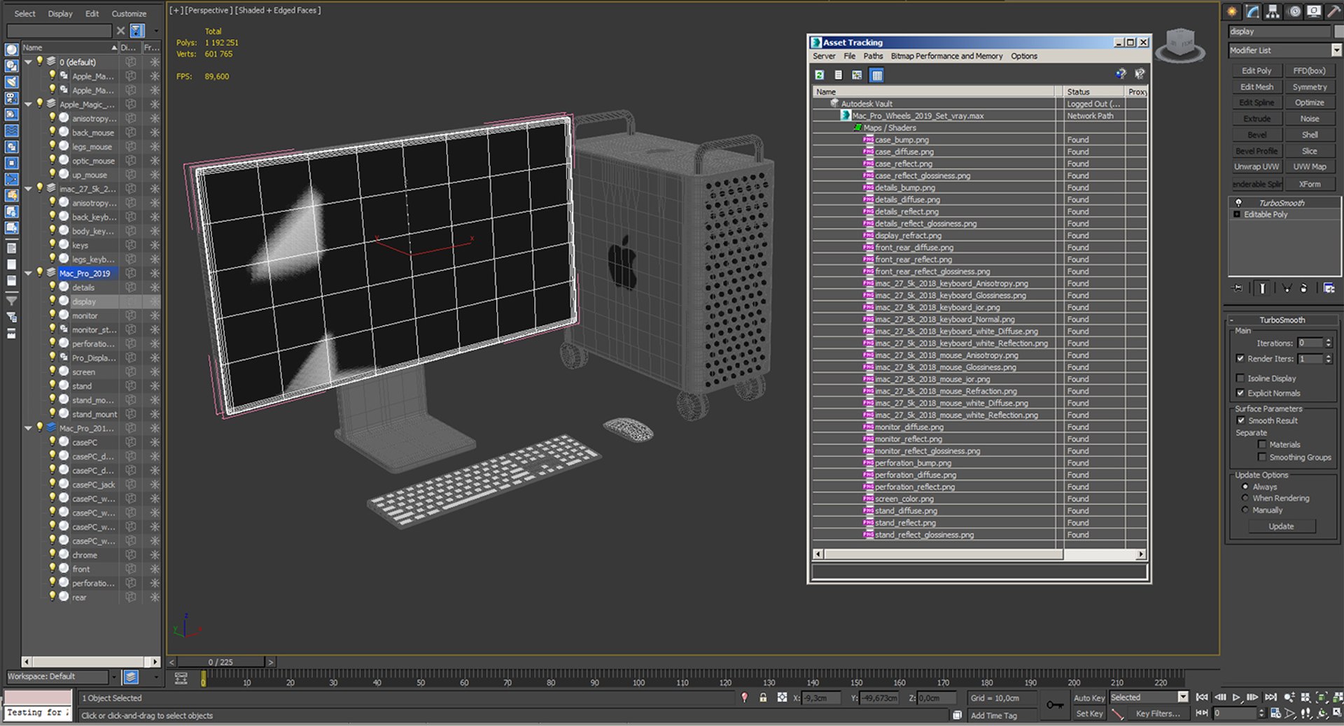Open the Paths menu in Asset Tracking
1344x726 pixels.
[872, 56]
